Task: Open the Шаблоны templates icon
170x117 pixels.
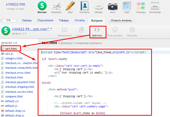Action: (97, 30)
